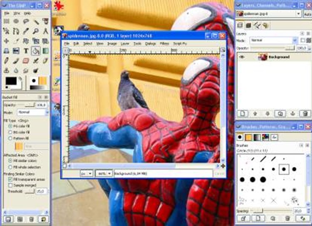This screenshot has height=226, width=312.
Task: Open the Filters menu in image window
Action: pos(164,43)
